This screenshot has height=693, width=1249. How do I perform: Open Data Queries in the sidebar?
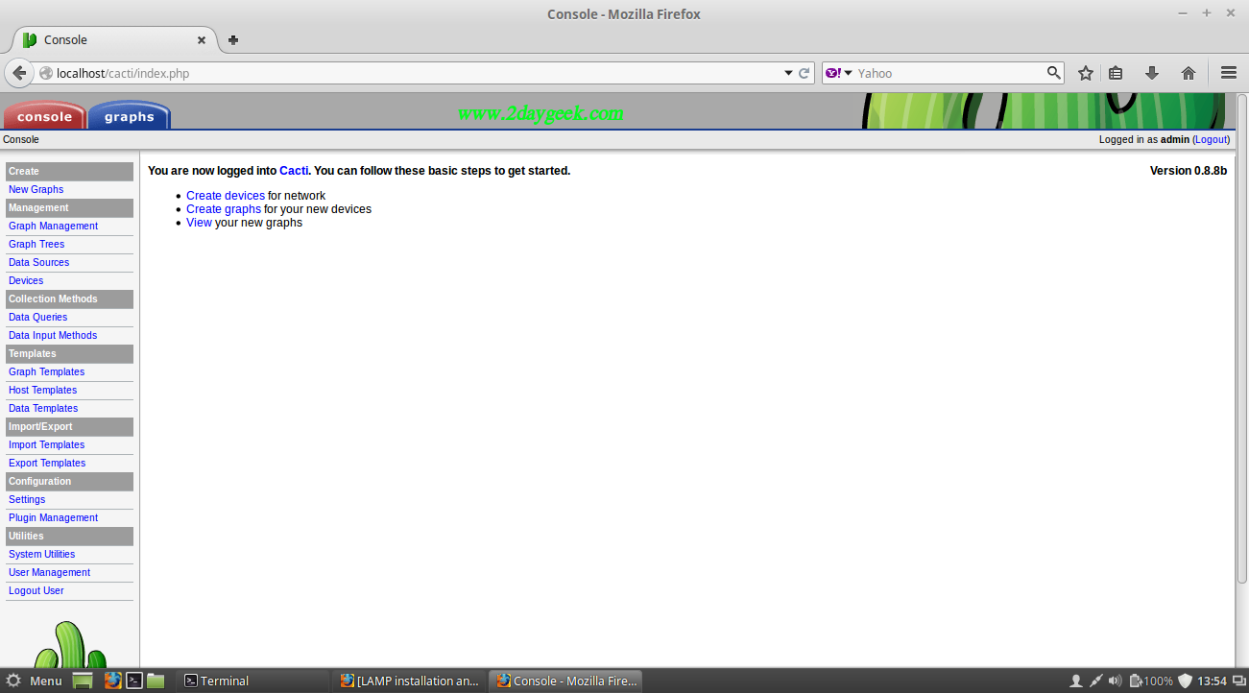[37, 318]
